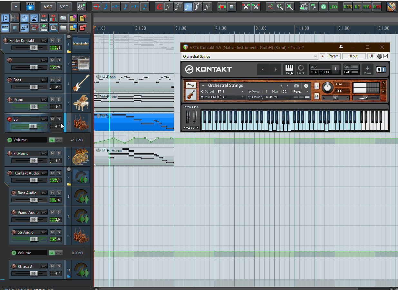Click the 5.1.00 marker on the timeline ruler

coord(180,28)
